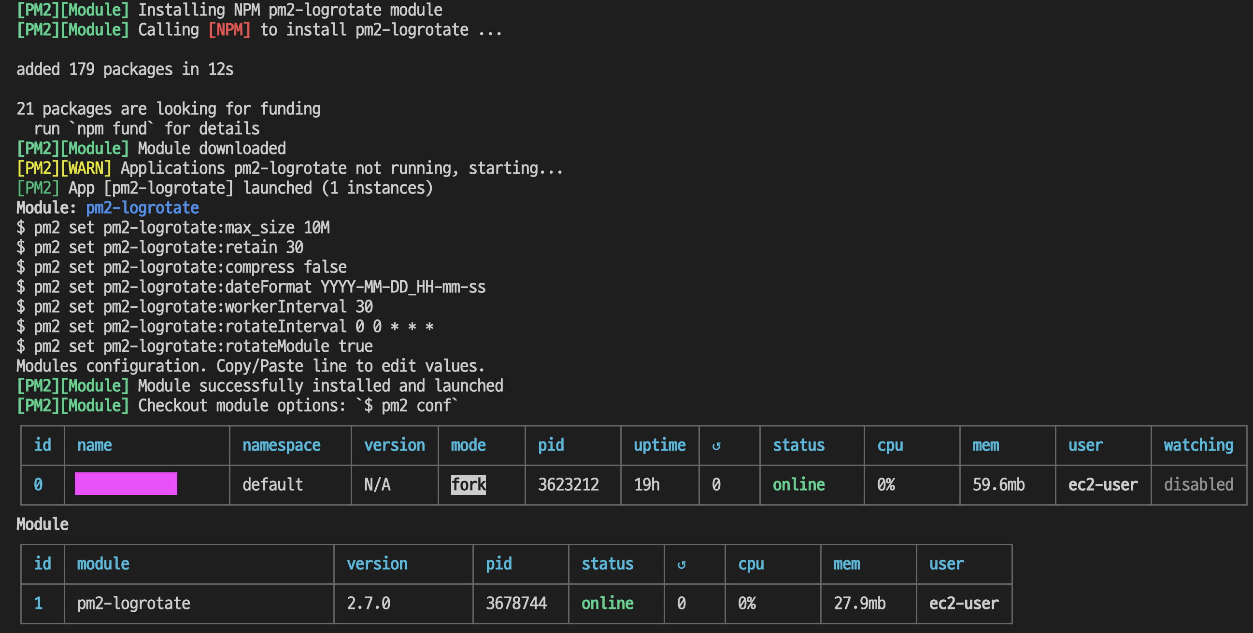Click the mem value 59.6mb

pyautogui.click(x=998, y=484)
